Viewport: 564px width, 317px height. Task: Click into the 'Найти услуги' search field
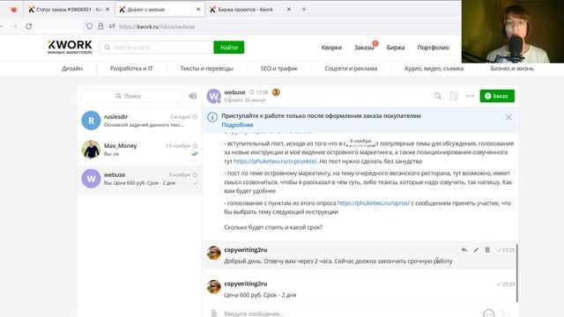(157, 48)
